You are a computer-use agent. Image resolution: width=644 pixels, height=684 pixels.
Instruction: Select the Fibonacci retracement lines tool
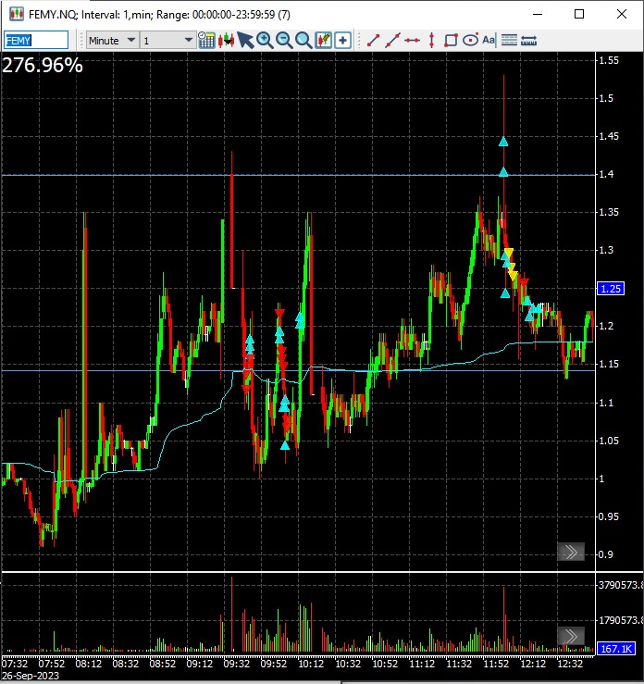tap(509, 40)
